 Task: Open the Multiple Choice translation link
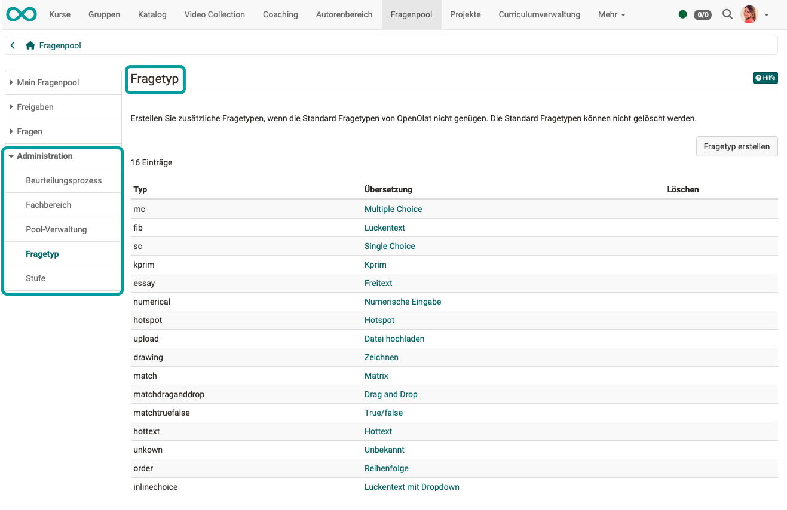(x=393, y=209)
